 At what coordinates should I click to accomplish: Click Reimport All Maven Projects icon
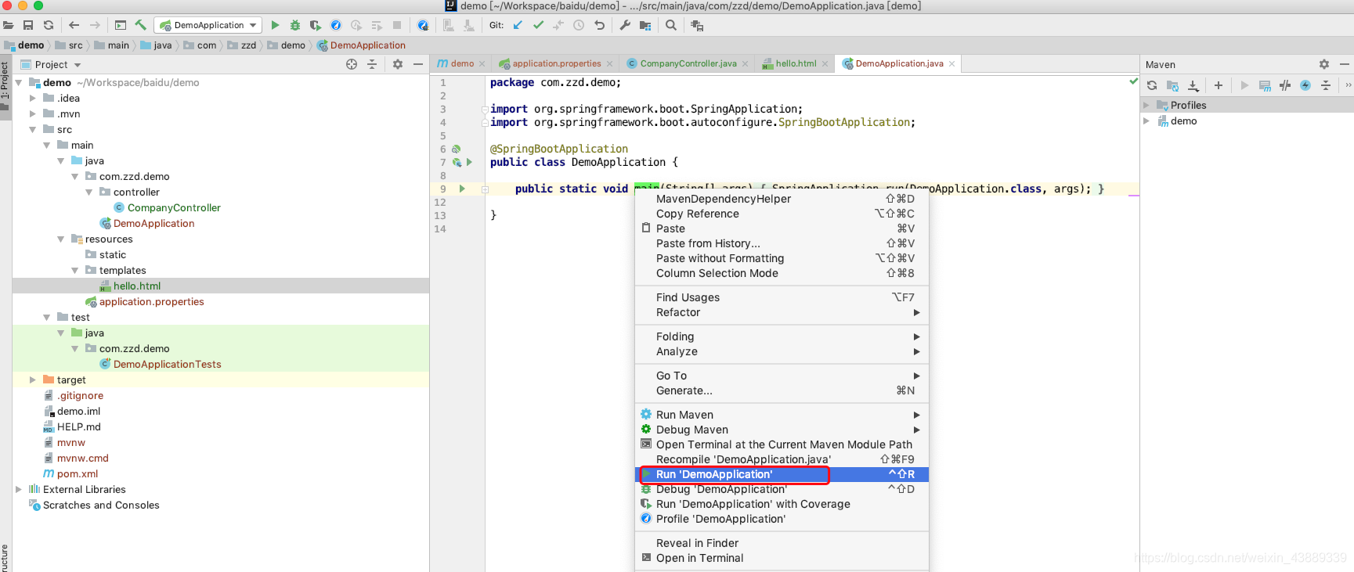pyautogui.click(x=1152, y=85)
